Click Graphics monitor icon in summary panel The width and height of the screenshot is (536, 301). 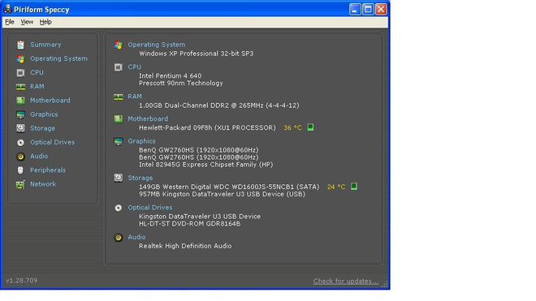point(119,141)
